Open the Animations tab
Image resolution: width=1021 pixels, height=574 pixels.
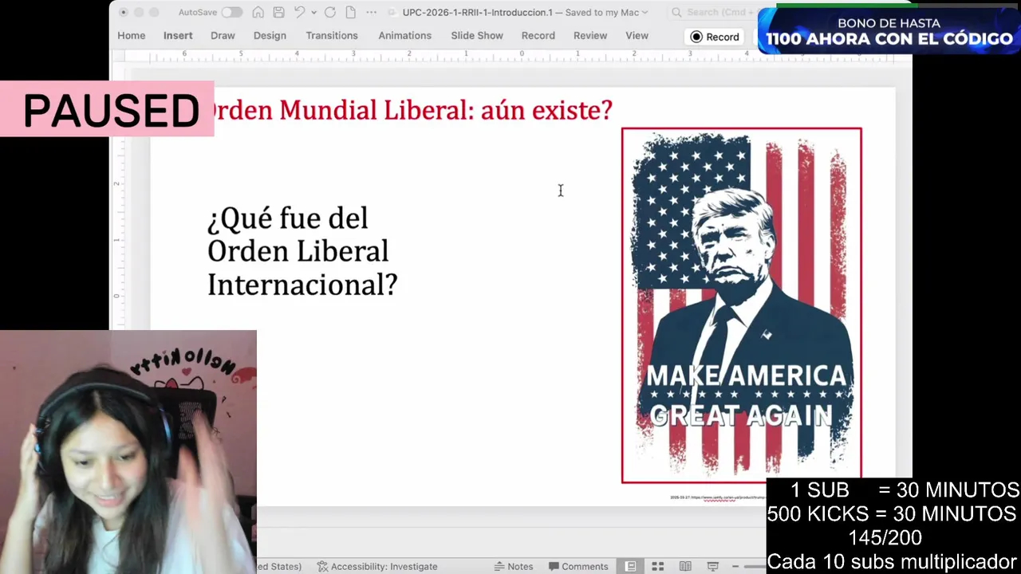404,36
